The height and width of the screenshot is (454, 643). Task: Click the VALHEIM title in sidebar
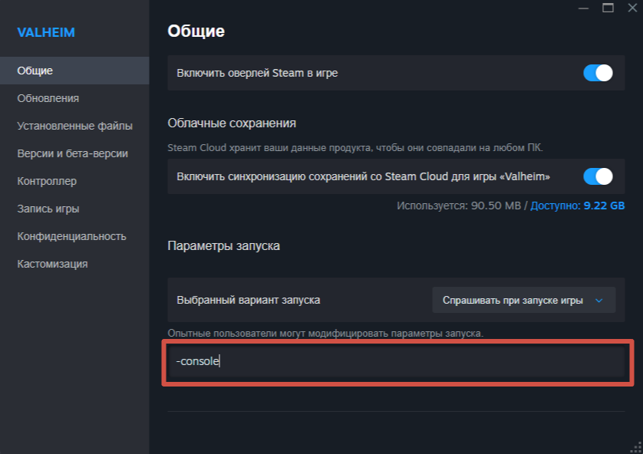click(x=46, y=32)
